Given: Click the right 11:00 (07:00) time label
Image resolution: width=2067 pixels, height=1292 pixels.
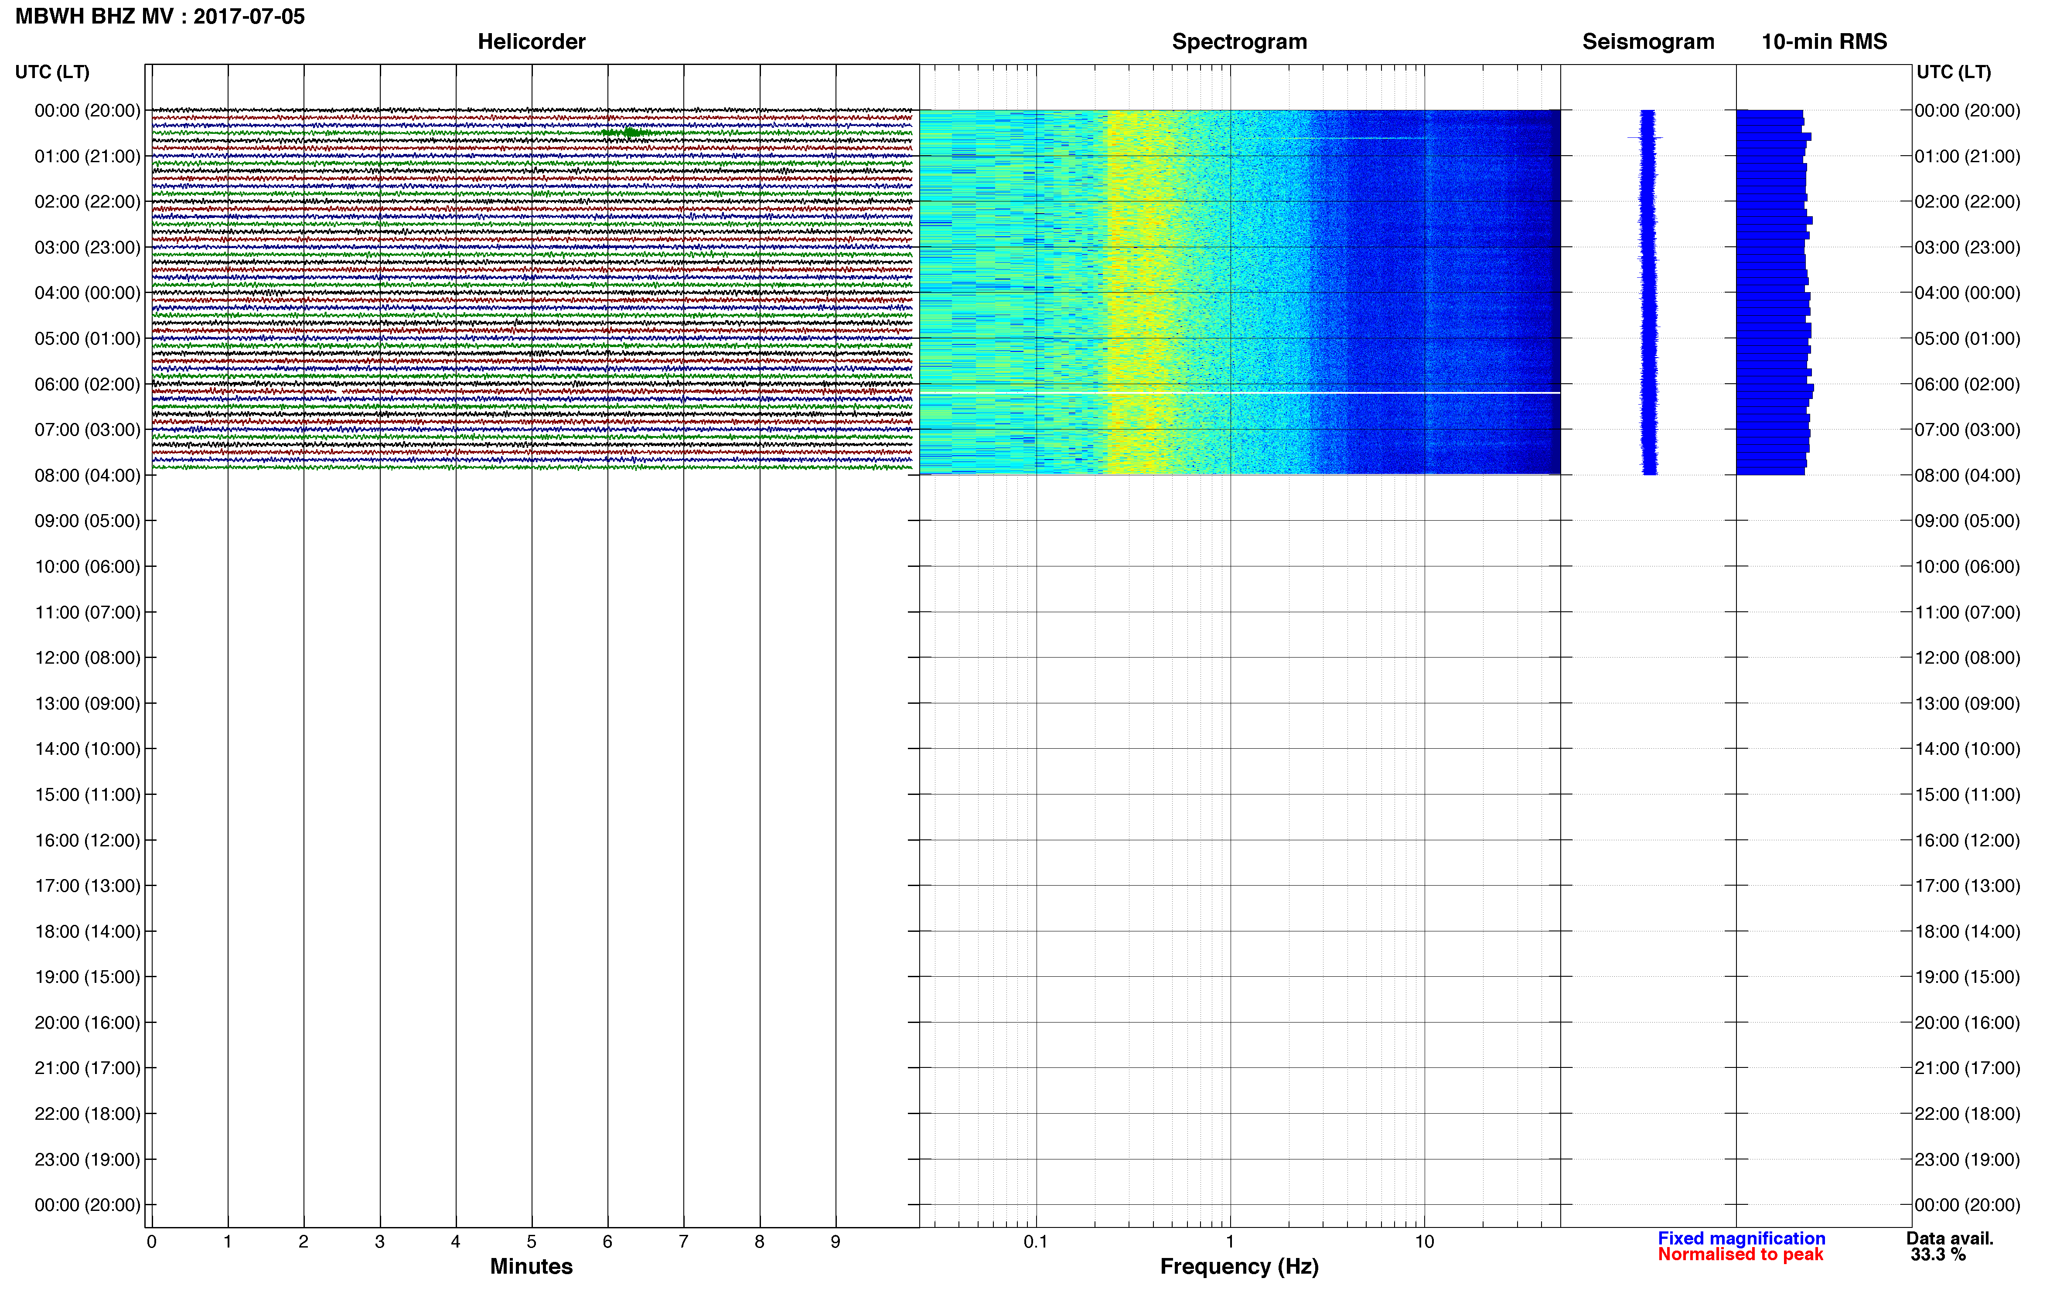Looking at the screenshot, I should click(x=1967, y=613).
